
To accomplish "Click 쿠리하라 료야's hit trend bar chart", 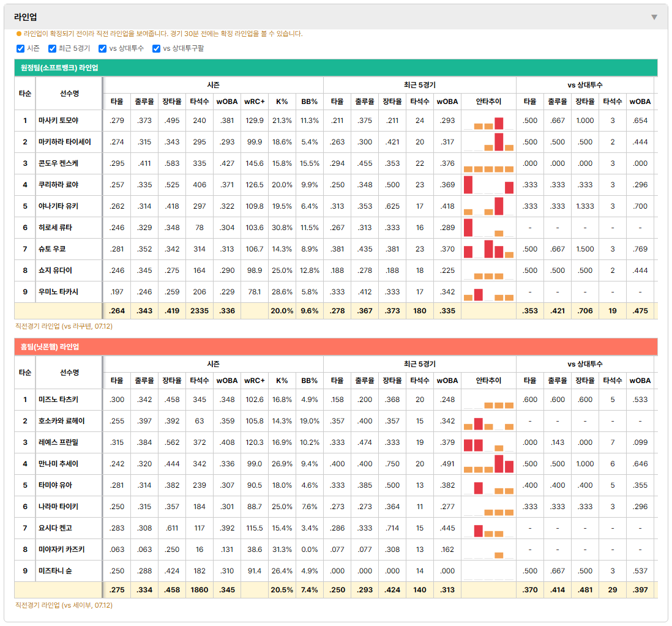I will [x=488, y=185].
